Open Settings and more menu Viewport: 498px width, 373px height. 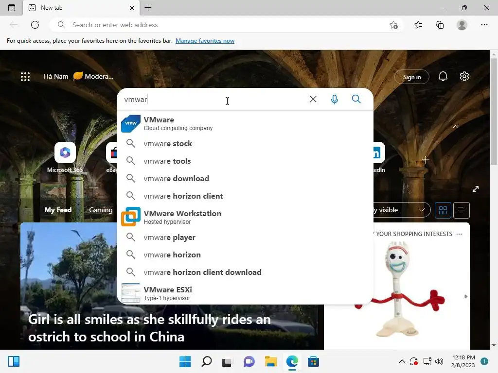point(484,25)
